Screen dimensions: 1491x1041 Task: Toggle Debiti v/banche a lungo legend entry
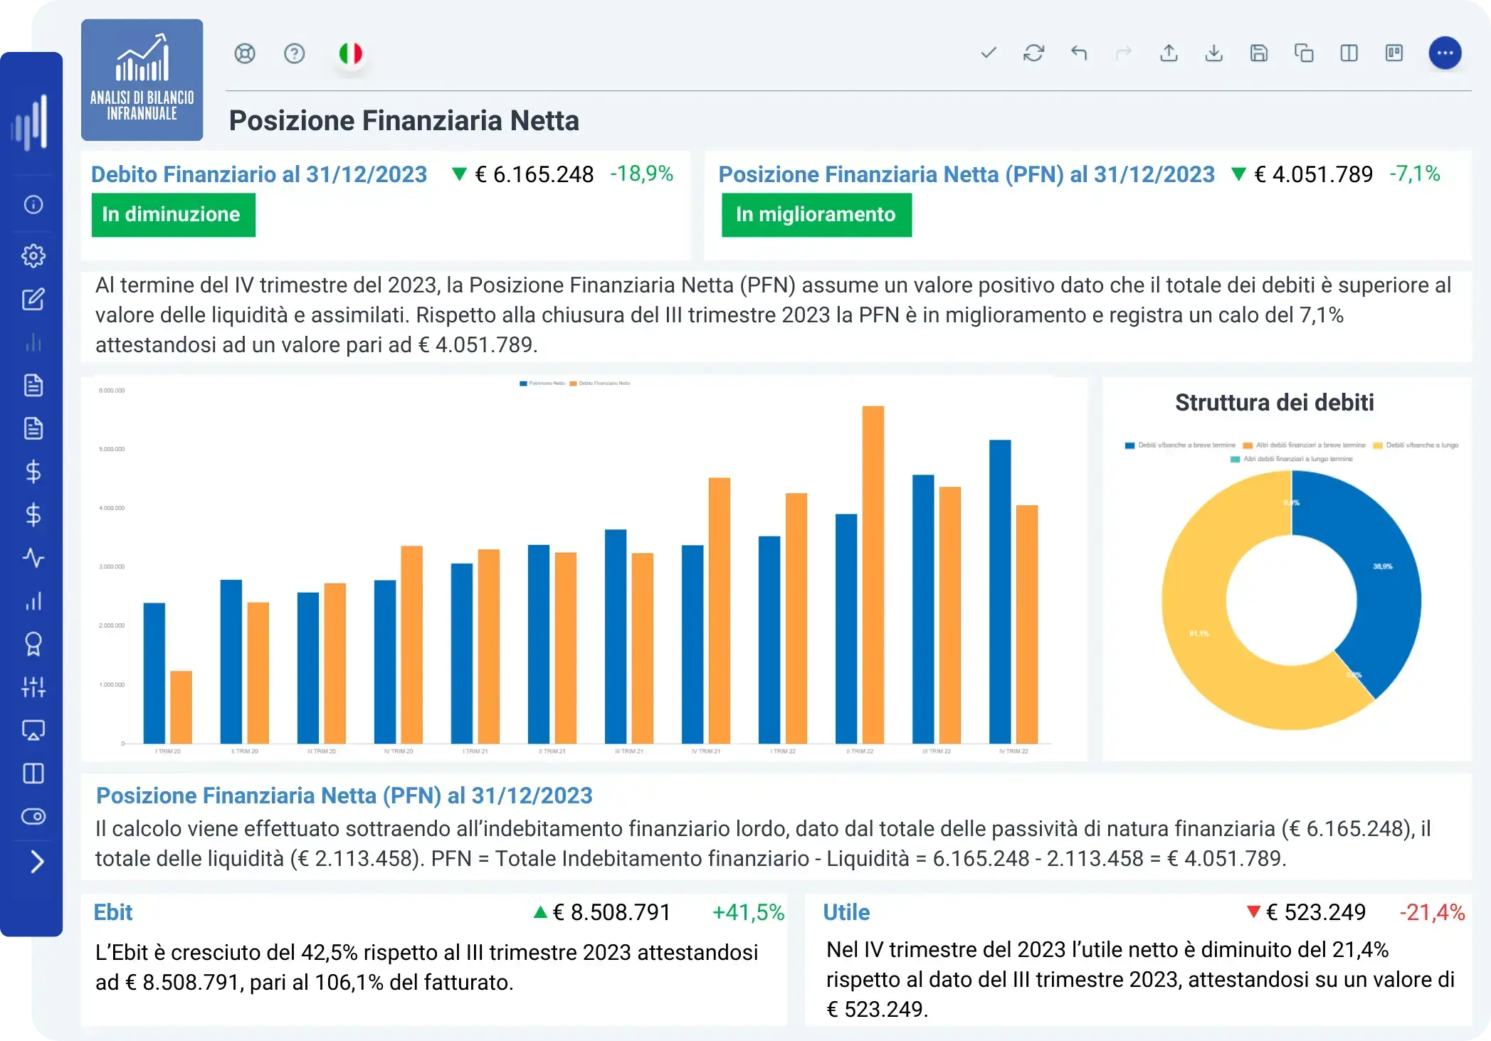pyautogui.click(x=1416, y=445)
